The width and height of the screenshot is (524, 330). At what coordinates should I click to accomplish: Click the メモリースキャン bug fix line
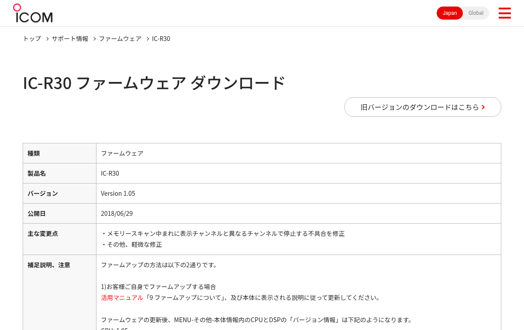(223, 233)
